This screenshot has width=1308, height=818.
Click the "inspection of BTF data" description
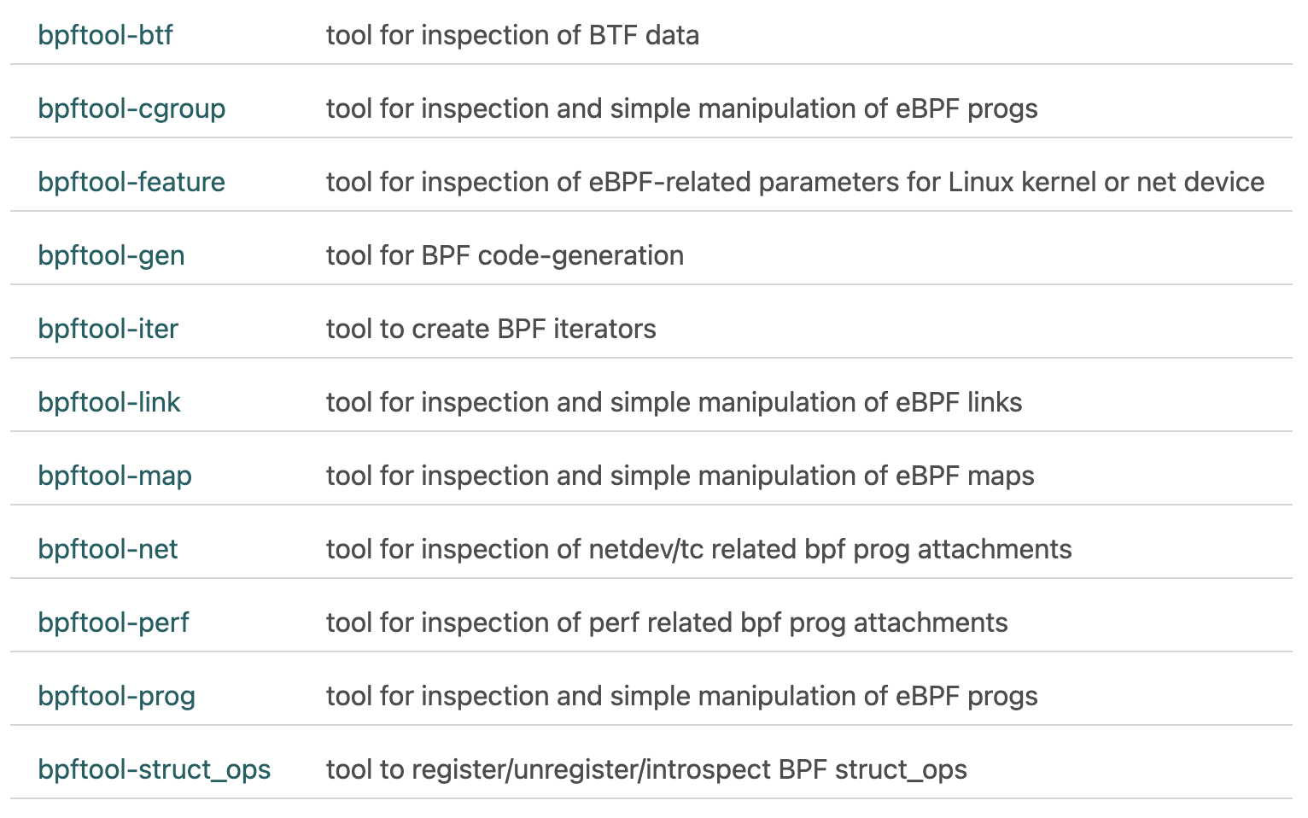pyautogui.click(x=512, y=35)
